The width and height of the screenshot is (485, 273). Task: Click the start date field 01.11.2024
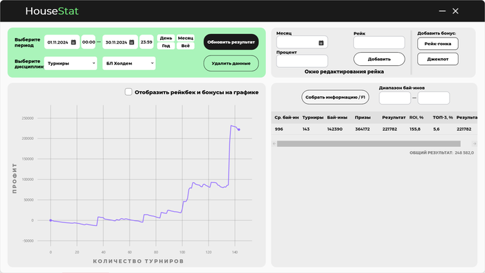pyautogui.click(x=62, y=42)
